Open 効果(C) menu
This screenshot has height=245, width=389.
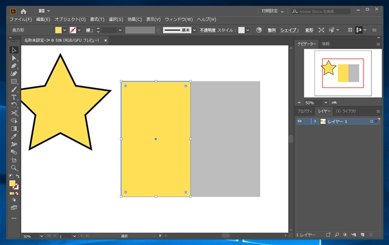tap(134, 19)
